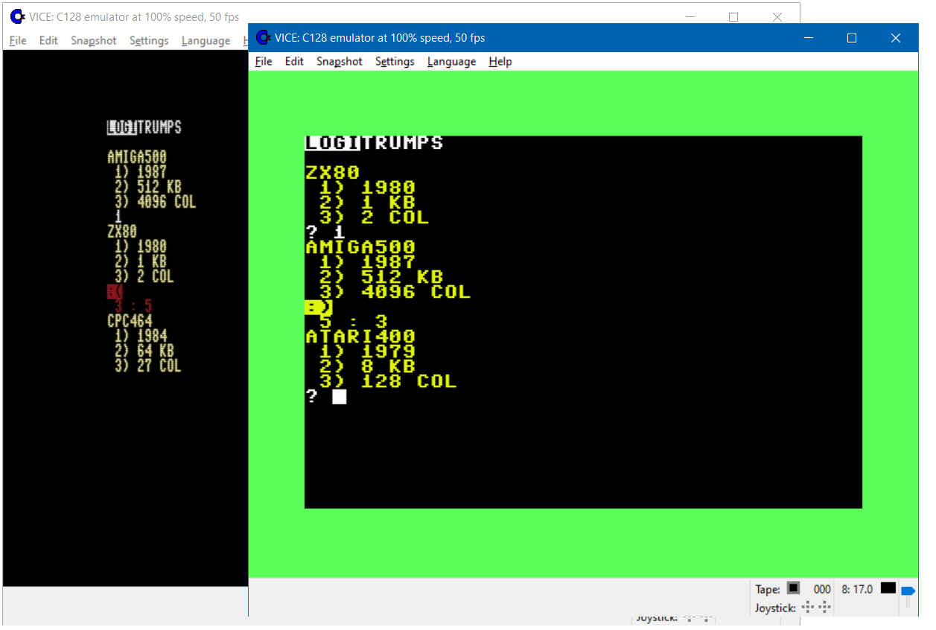This screenshot has height=630, width=936.
Task: Click the '3) 2 COL' line in the front window
Action: (x=374, y=217)
